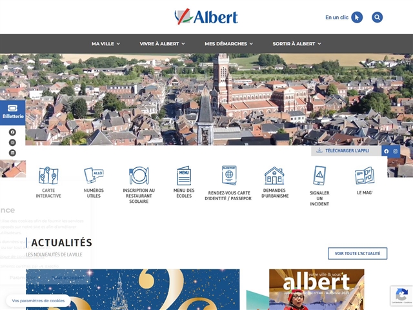Open 'Vos paramètres de cookies' button
The width and height of the screenshot is (413, 310).
pos(38,301)
